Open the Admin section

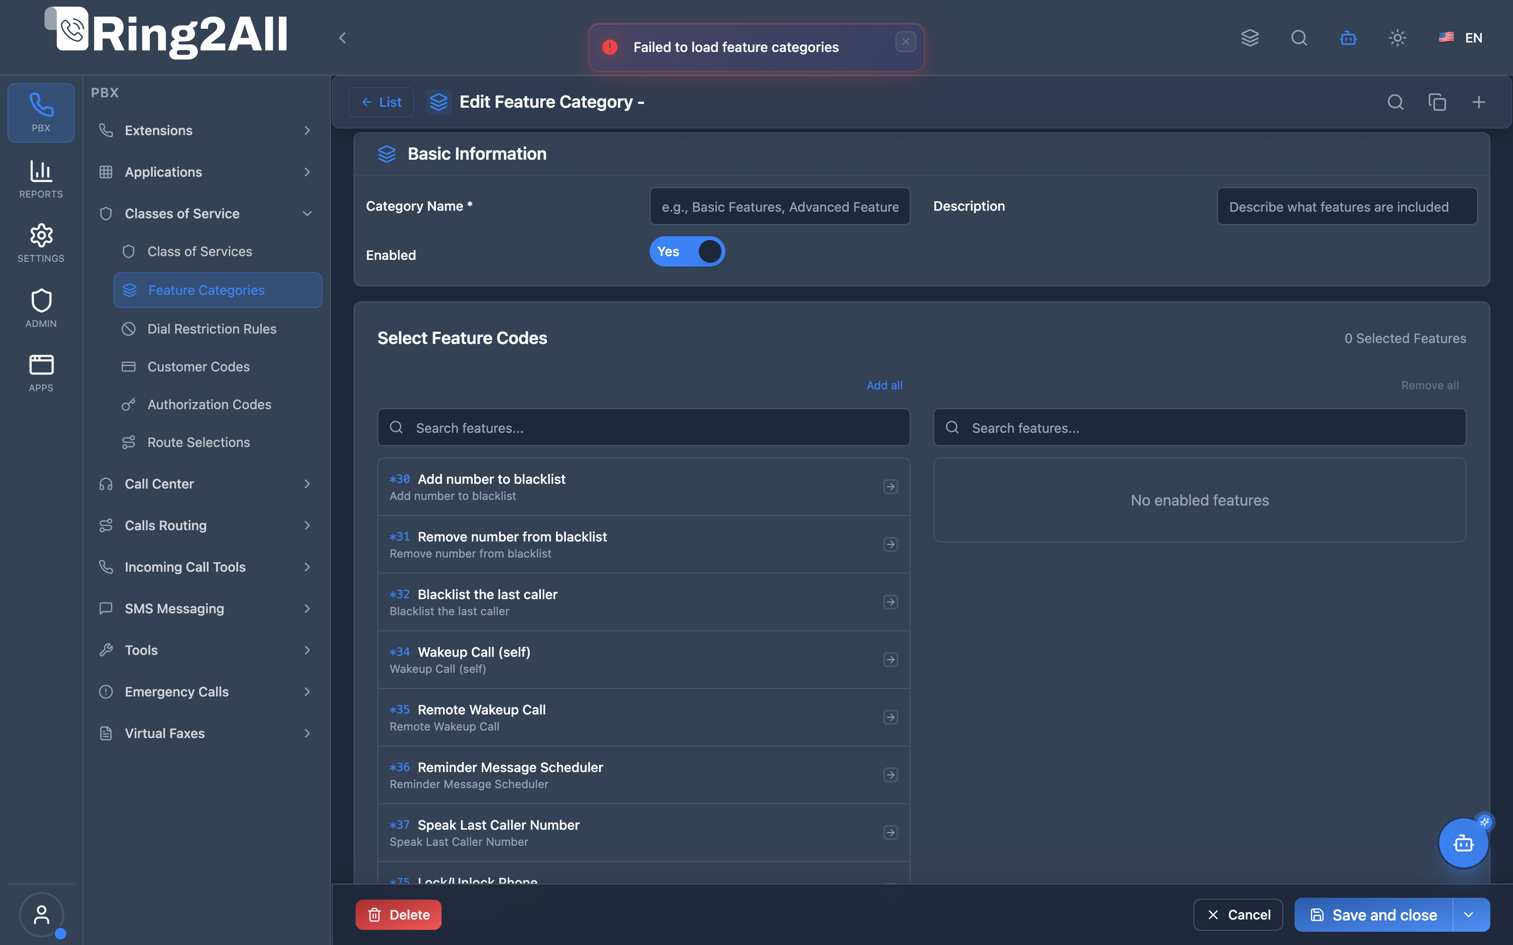[x=41, y=308]
